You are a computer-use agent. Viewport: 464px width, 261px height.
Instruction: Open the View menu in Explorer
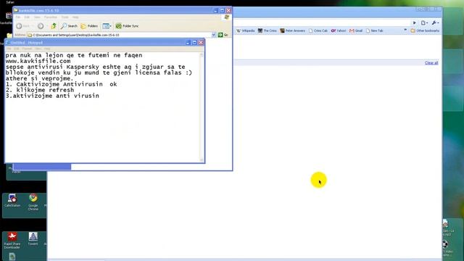pos(37,17)
